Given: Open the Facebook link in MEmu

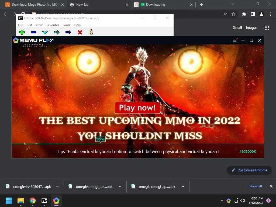Looking at the screenshot, I should pyautogui.click(x=248, y=151).
